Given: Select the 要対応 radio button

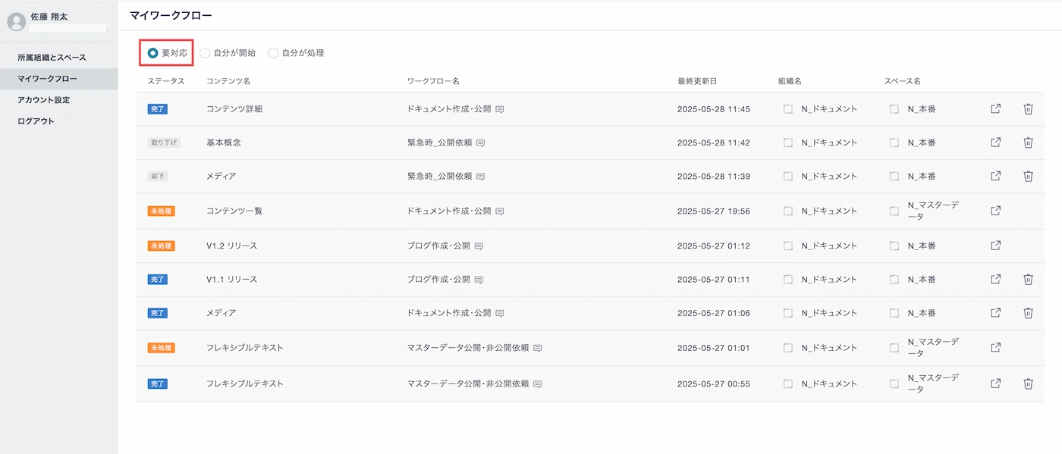Looking at the screenshot, I should [x=153, y=53].
